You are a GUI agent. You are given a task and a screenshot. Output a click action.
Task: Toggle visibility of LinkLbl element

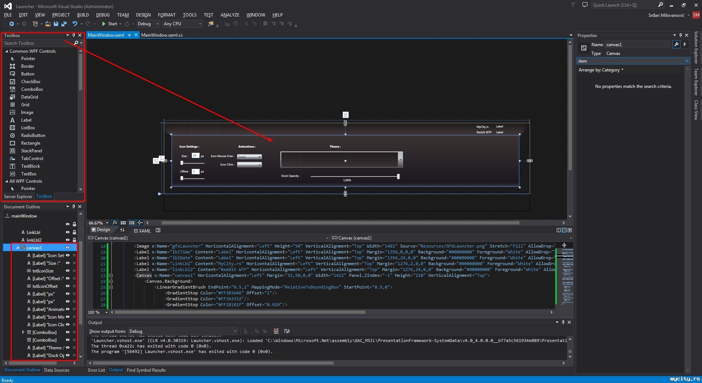tap(67, 232)
